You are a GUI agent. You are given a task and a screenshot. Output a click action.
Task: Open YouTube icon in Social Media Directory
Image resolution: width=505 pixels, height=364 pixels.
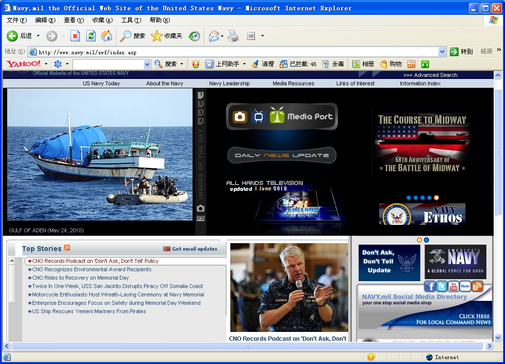tap(454, 286)
